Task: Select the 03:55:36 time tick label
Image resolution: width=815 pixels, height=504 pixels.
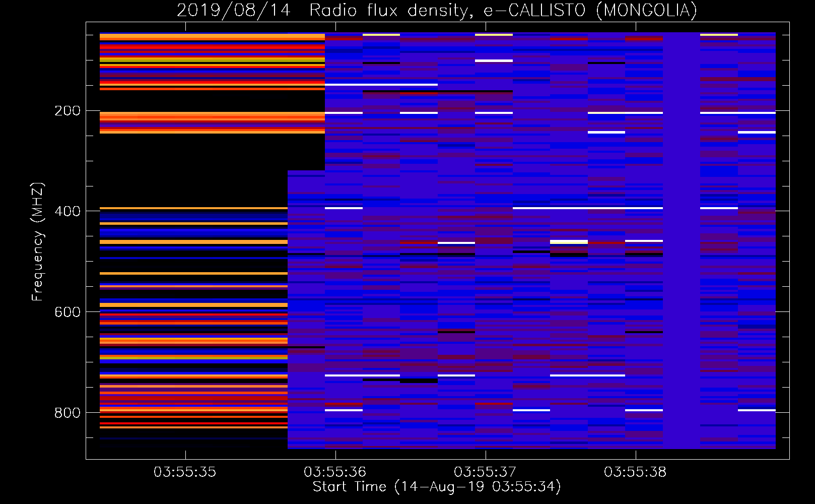Action: coord(335,472)
